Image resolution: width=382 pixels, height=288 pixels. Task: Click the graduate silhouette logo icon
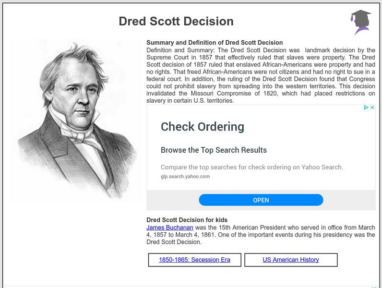click(x=360, y=22)
